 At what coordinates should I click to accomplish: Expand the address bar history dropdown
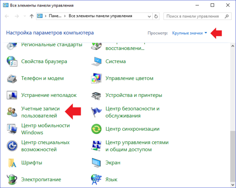click(x=149, y=16)
